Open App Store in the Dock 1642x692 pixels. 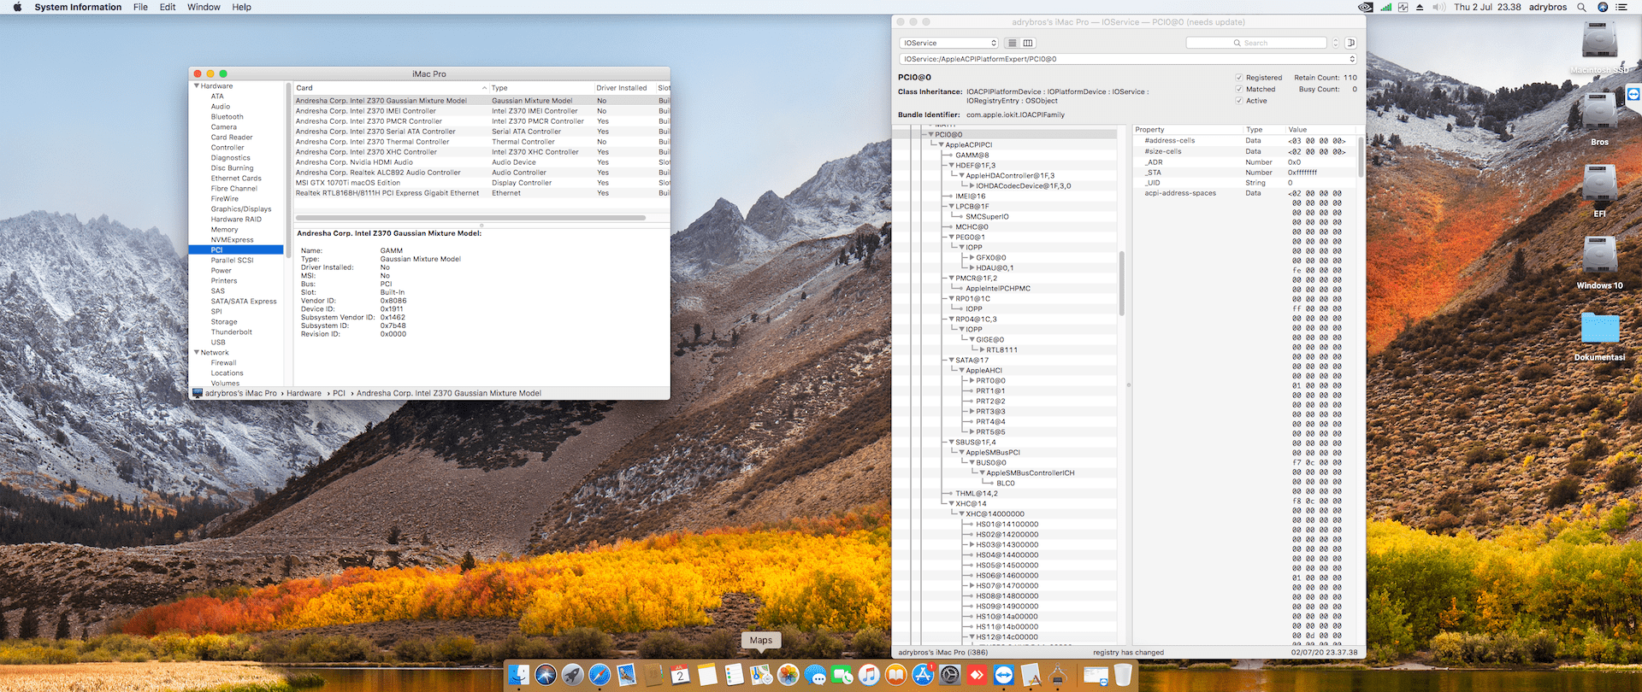[923, 675]
